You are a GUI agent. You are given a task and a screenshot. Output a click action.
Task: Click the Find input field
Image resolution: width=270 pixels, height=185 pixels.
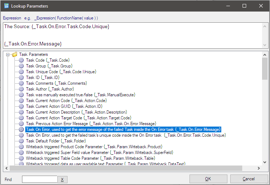click(40, 179)
